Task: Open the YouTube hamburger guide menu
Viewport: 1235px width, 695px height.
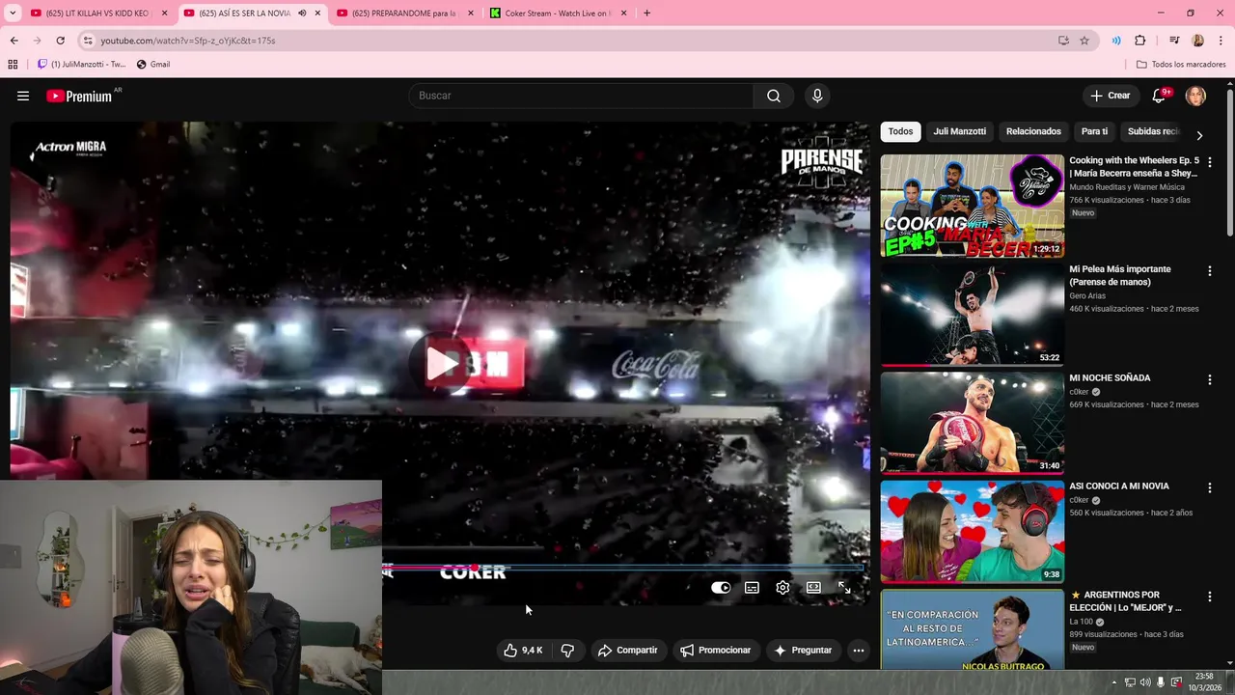Action: 23,96
